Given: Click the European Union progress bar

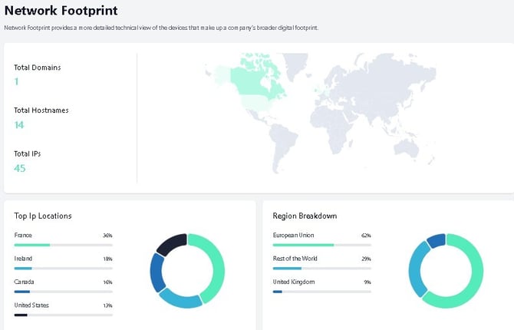Looking at the screenshot, I should tap(321, 245).
